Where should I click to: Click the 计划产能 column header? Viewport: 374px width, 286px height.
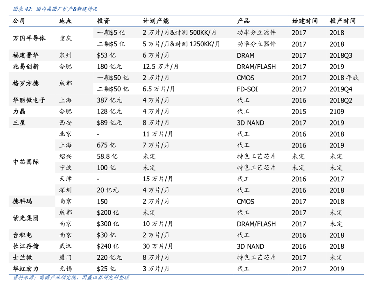pyautogui.click(x=156, y=21)
